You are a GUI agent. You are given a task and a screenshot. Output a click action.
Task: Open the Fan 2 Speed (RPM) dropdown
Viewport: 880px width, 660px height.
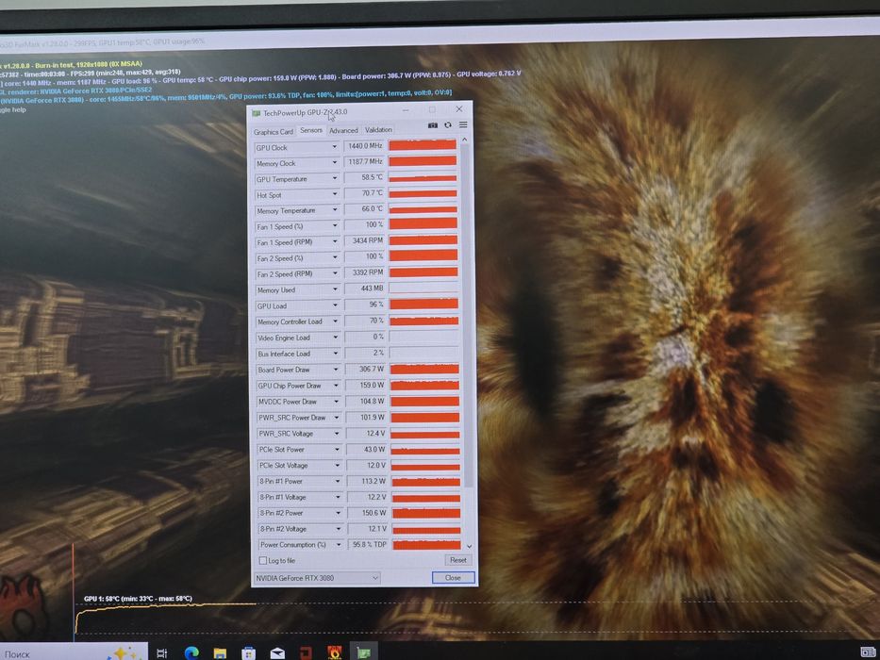[336, 273]
